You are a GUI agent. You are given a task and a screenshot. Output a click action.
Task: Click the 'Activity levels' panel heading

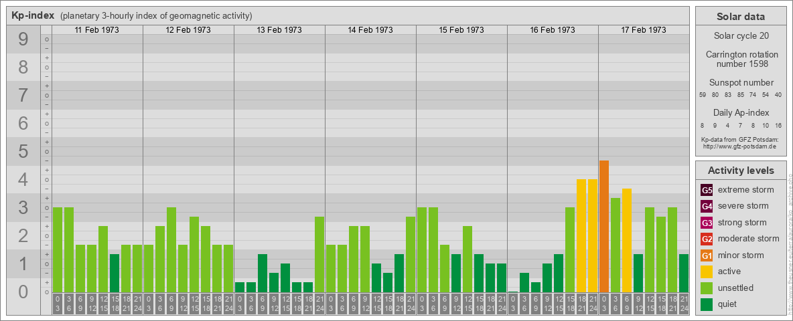(741, 171)
